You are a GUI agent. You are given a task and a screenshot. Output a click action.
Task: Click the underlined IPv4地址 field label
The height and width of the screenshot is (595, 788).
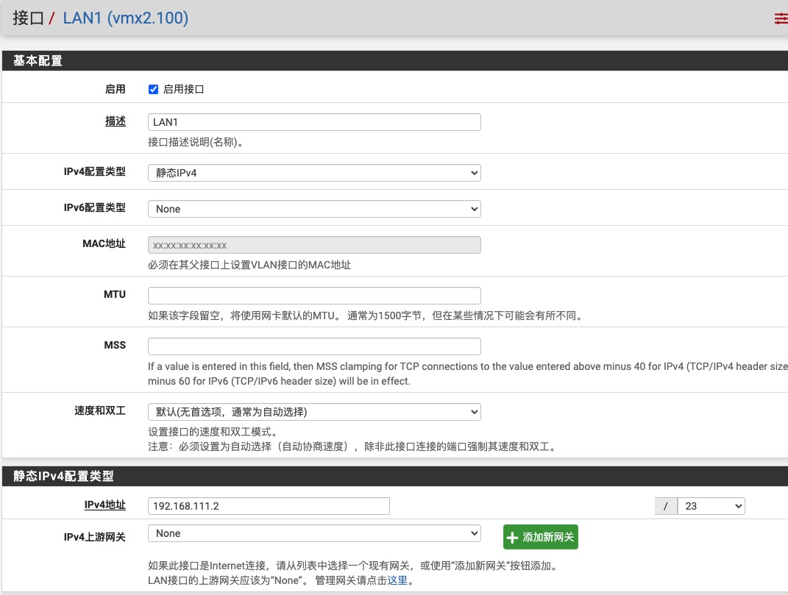104,505
